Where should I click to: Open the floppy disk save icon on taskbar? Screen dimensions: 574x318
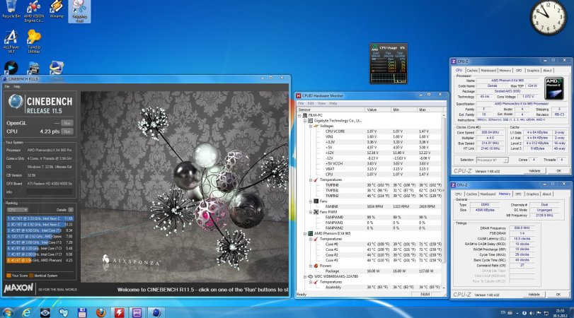click(x=82, y=312)
